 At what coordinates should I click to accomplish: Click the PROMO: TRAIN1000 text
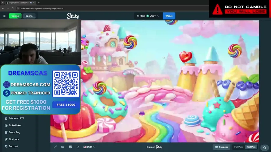point(30,93)
